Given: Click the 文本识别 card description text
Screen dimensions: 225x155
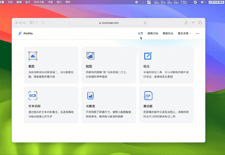Looking at the screenshot, I should 51,114.
